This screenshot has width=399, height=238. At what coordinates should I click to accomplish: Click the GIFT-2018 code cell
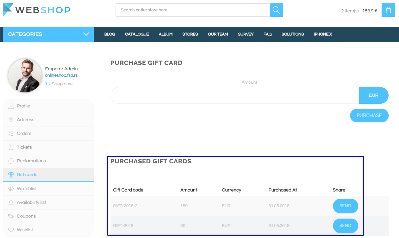click(x=123, y=226)
